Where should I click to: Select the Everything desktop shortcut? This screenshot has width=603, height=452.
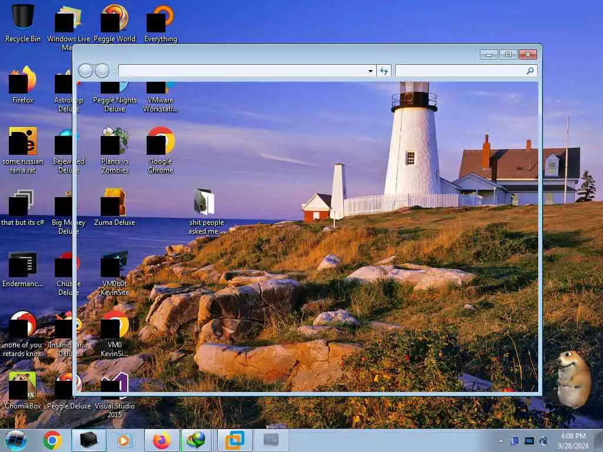click(160, 23)
